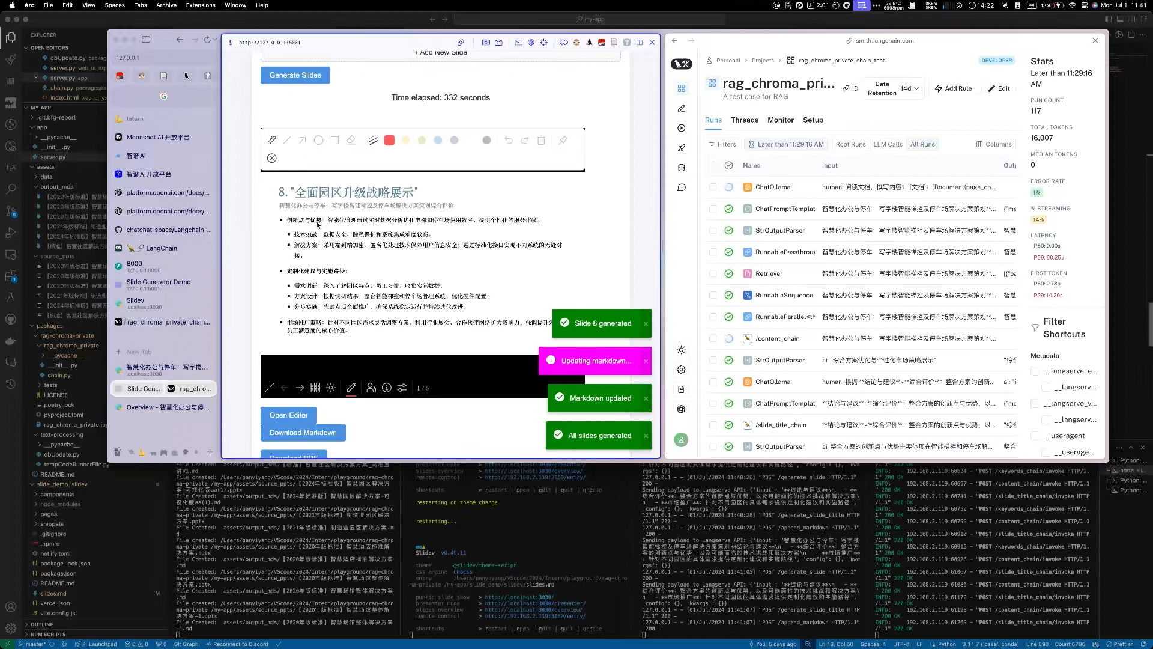Open the Spaces menu in menu bar
This screenshot has width=1153, height=649.
[115, 5]
